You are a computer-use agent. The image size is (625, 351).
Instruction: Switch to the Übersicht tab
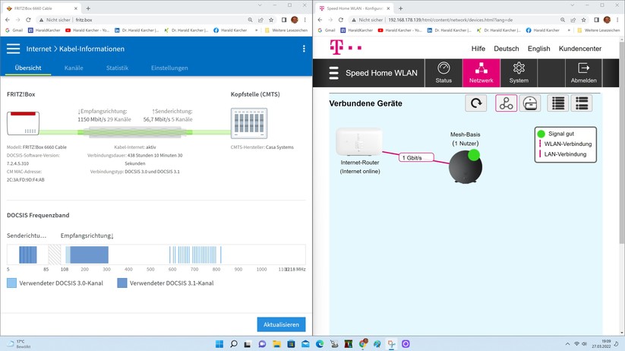click(28, 68)
